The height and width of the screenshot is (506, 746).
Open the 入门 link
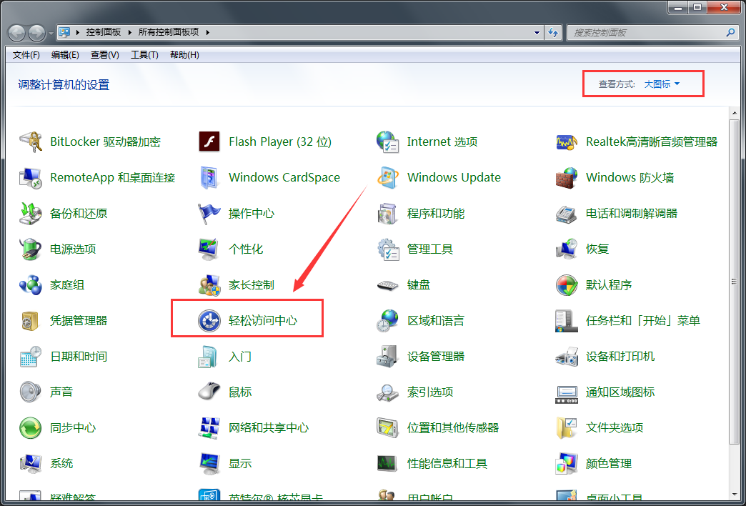tap(240, 357)
